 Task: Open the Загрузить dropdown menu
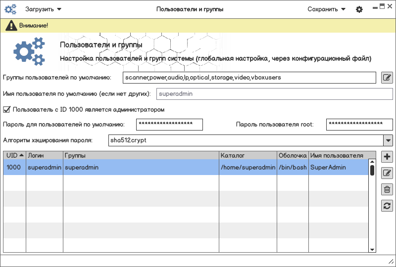point(44,9)
